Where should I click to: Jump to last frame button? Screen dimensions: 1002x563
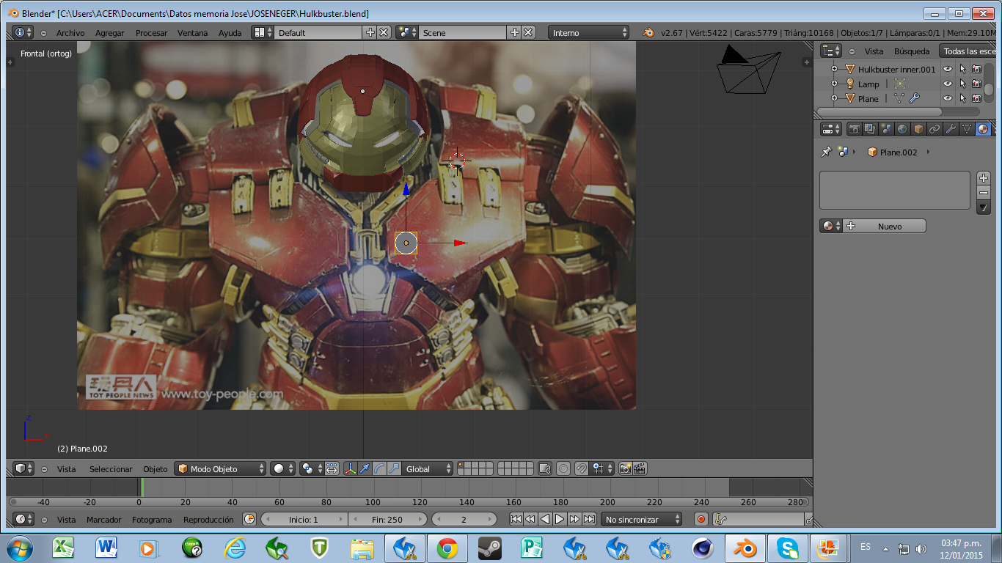pyautogui.click(x=589, y=519)
